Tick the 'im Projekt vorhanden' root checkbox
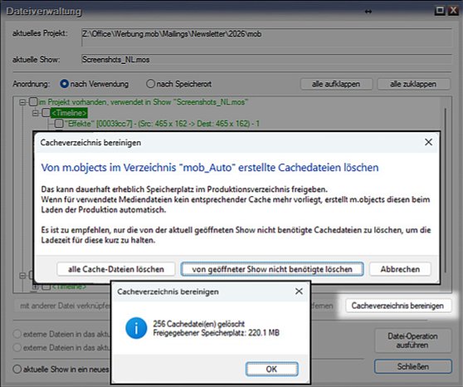The width and height of the screenshot is (463, 387). pyautogui.click(x=33, y=102)
